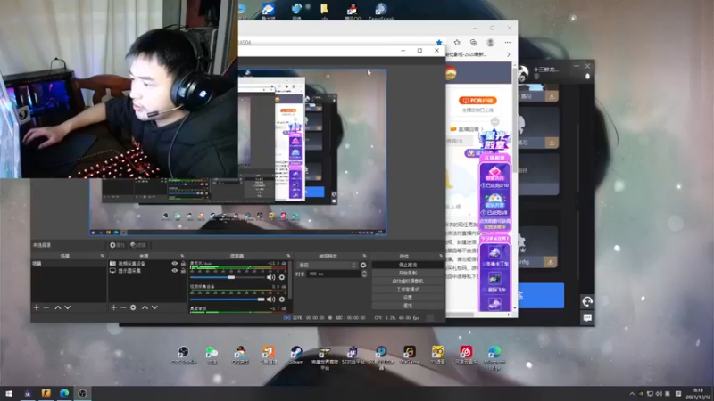Open Edge collections icon

click(474, 42)
